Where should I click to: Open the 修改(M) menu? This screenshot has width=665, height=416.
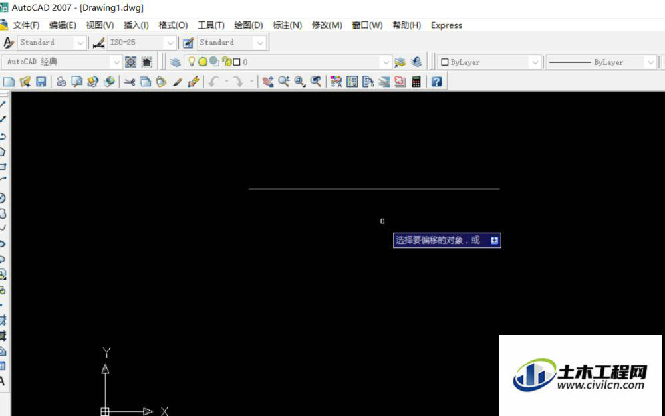coord(327,25)
